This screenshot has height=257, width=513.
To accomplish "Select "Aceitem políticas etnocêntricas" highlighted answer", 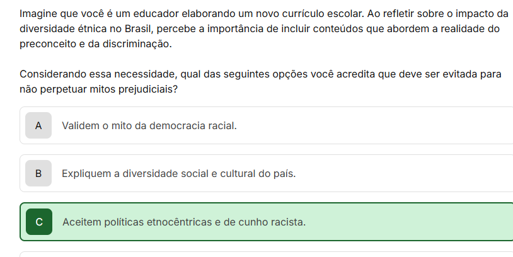I will pyautogui.click(x=184, y=222).
